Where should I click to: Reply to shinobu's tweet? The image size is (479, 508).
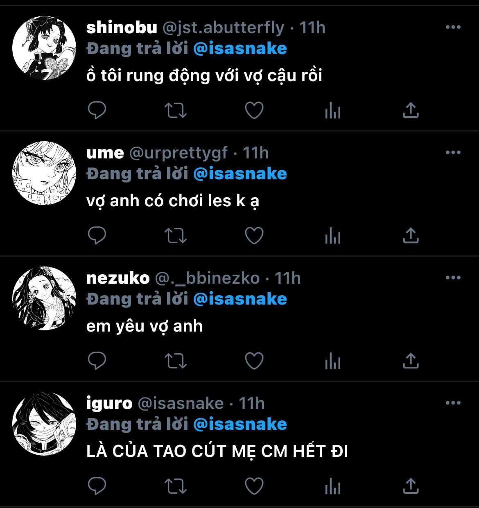[x=97, y=111]
